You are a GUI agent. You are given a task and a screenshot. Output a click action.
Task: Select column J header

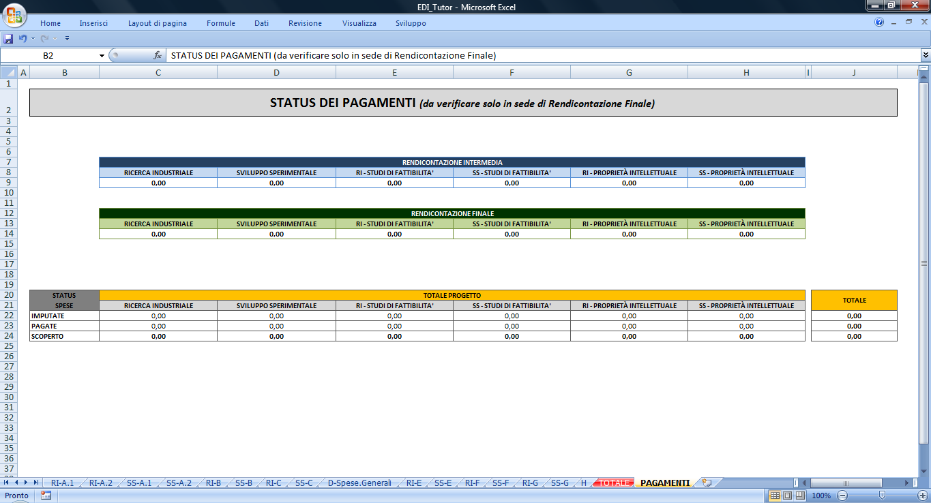(854, 72)
